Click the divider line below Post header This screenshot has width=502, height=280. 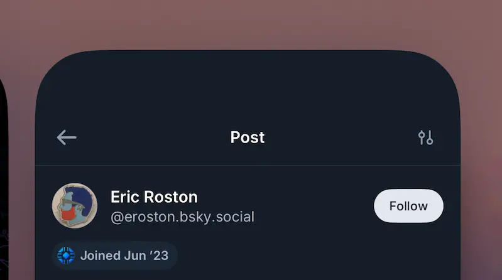tap(248, 165)
